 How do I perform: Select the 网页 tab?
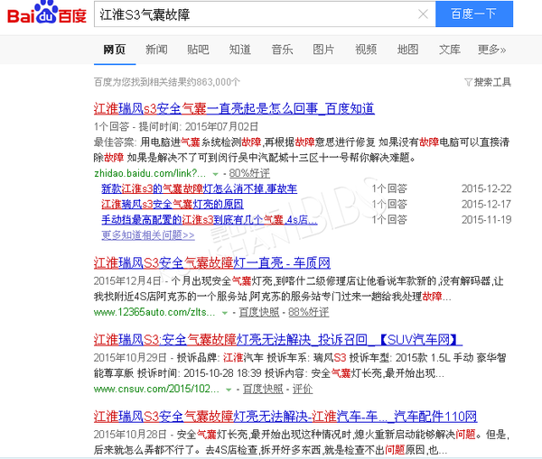click(115, 50)
